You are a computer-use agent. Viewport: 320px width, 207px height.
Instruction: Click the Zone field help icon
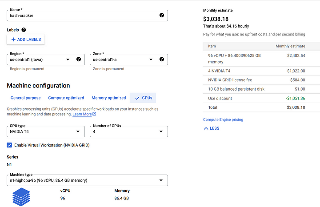pyautogui.click(x=162, y=60)
